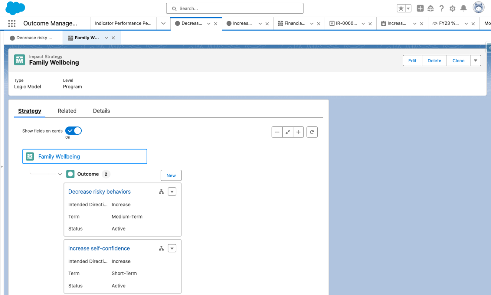Collapse the Outcome group chevron
The width and height of the screenshot is (491, 295).
pyautogui.click(x=60, y=174)
